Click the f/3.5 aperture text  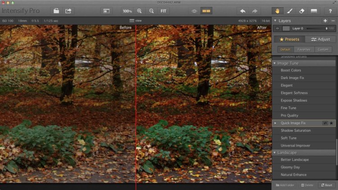click(x=35, y=21)
